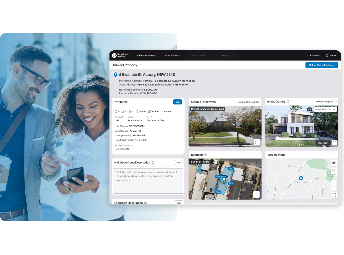Open the Subject Property help icon

(141, 65)
